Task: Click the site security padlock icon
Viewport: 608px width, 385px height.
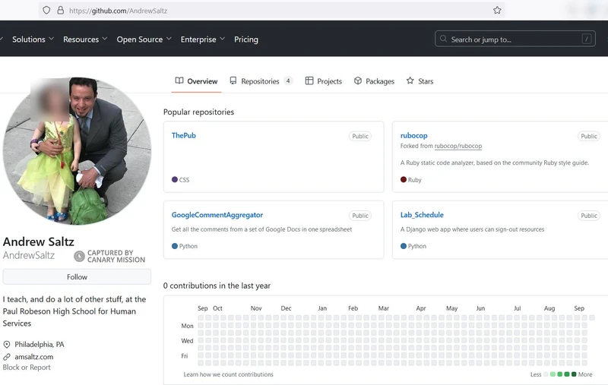Action: 60,11
